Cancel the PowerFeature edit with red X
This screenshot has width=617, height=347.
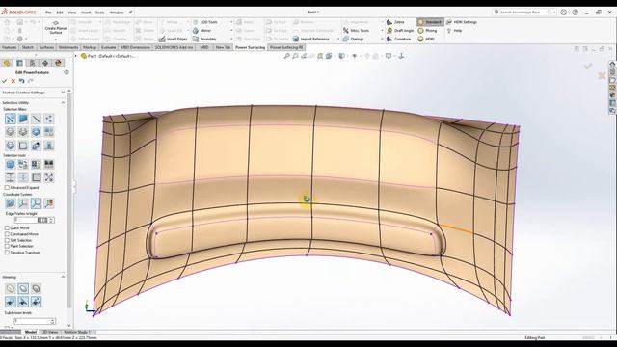[13, 81]
